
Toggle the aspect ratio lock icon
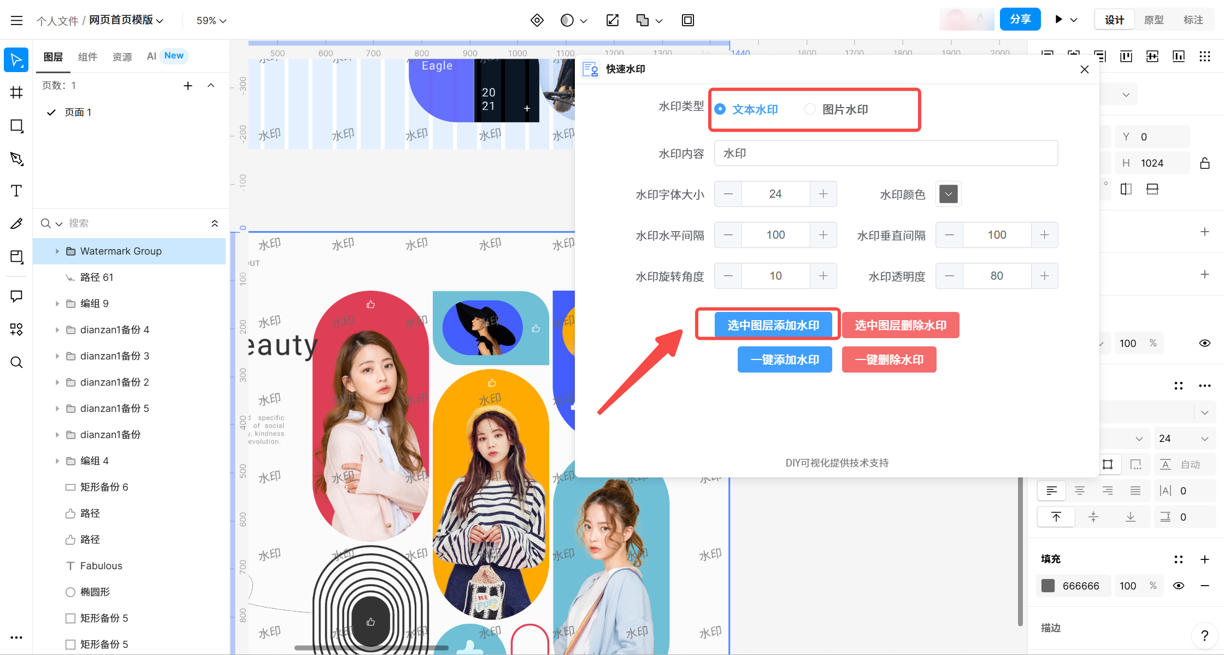[x=1205, y=163]
